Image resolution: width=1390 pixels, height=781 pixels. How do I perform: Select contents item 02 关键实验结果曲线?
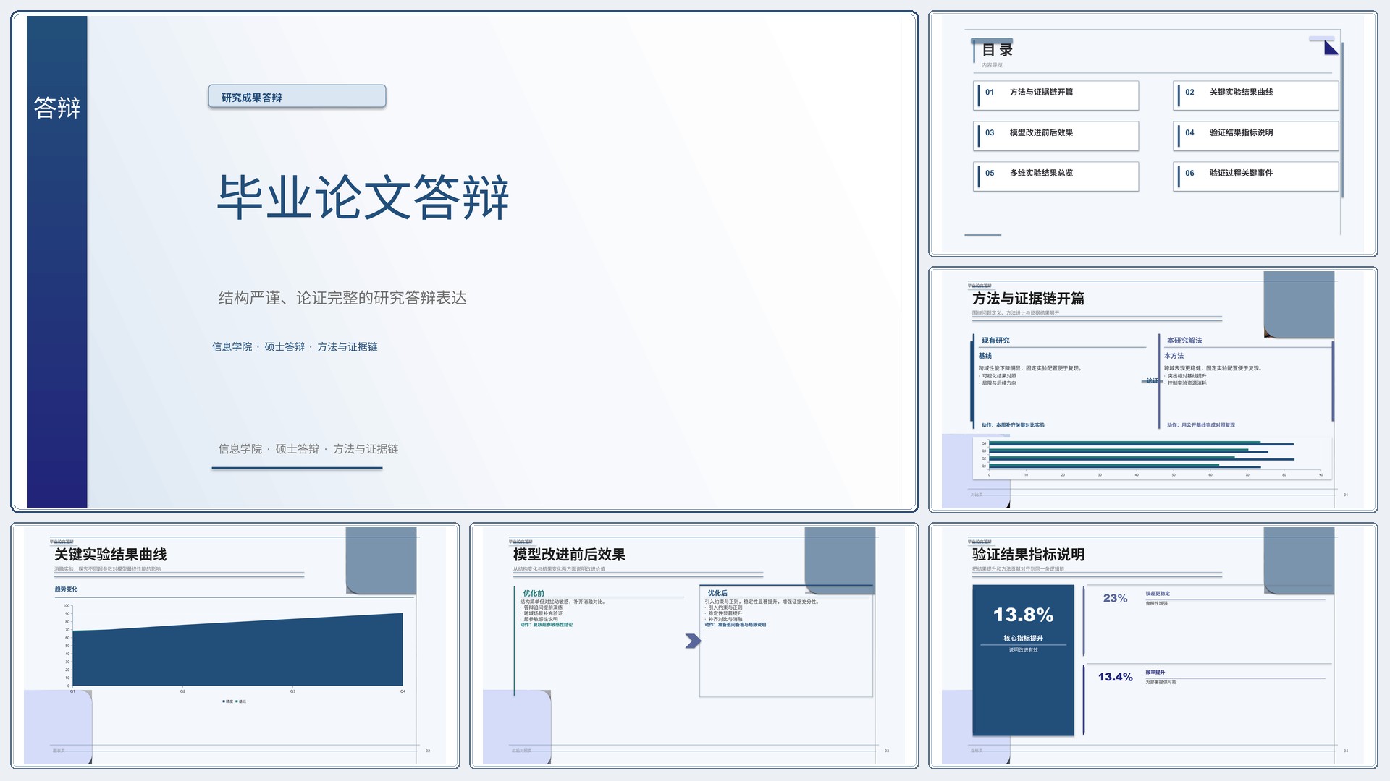tap(1256, 95)
